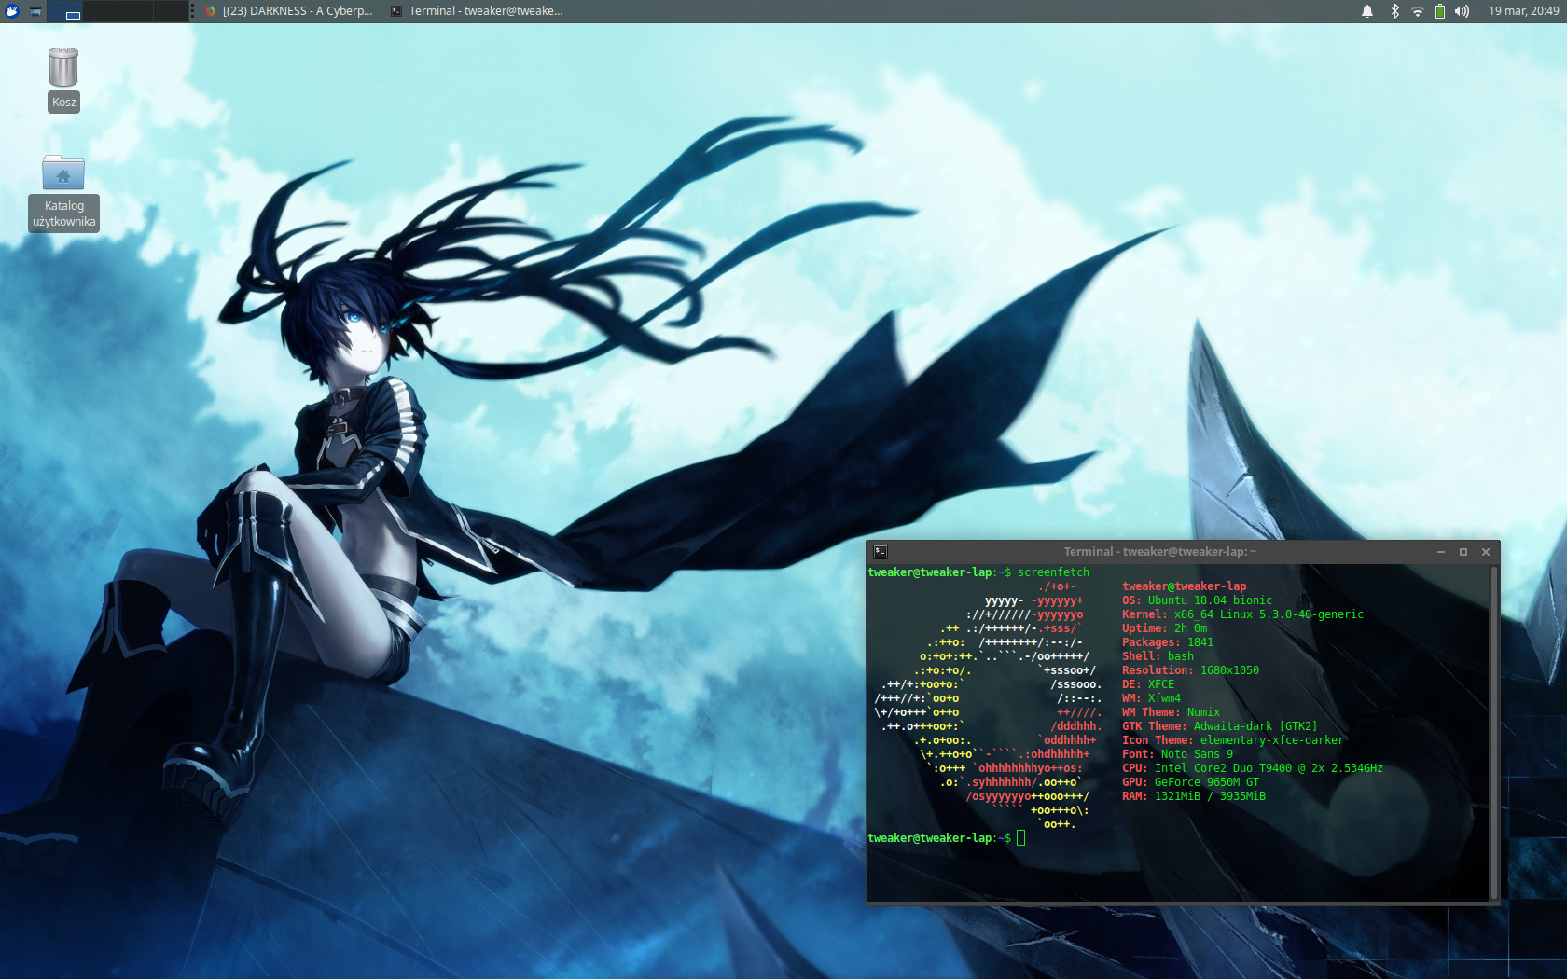Click the 'Kernel: x86_64 Linux 5.3.0-40-generic' line
This screenshot has width=1567, height=979.
(1242, 614)
